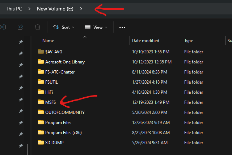Viewport: 232px width, 155px height.
Task: Click the Share icon in the toolbar
Action: [x=20, y=27]
